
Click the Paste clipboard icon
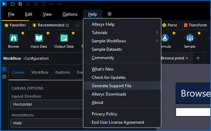[43, 4]
